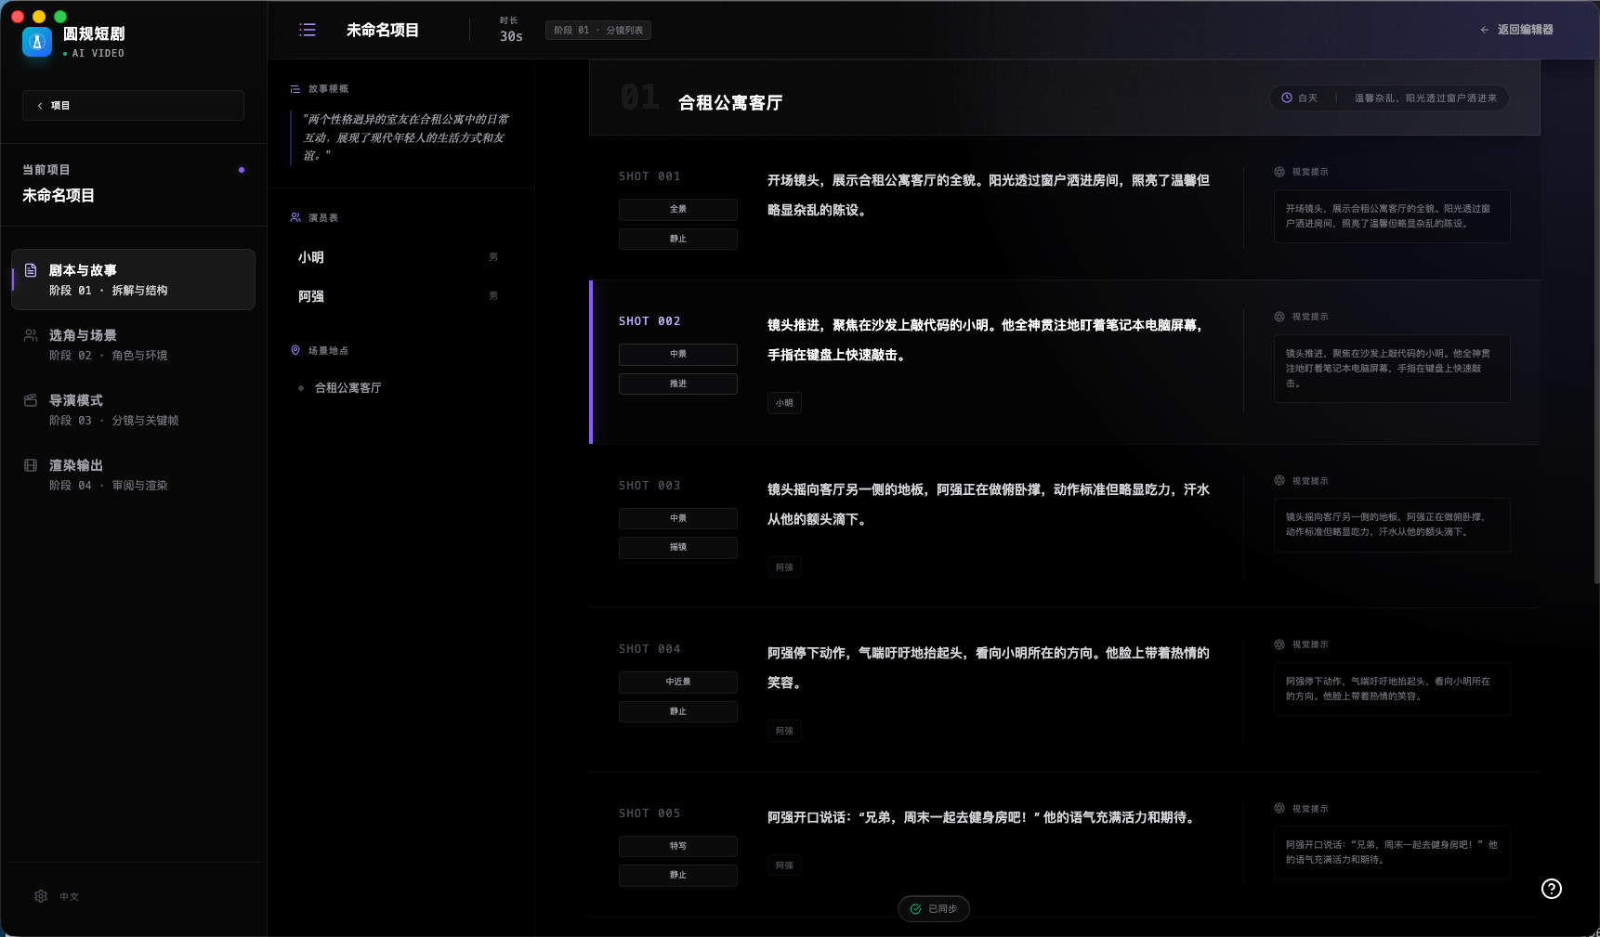The height and width of the screenshot is (937, 1600).
Task: Open the 导演模式 clapperboard icon
Action: pos(30,400)
